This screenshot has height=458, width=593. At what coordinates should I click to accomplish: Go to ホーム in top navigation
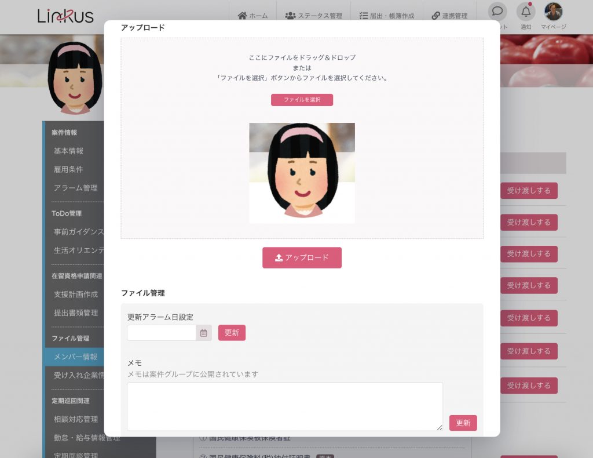[252, 16]
